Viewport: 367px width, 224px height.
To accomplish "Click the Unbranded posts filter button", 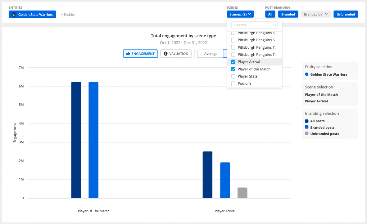I will [346, 14].
